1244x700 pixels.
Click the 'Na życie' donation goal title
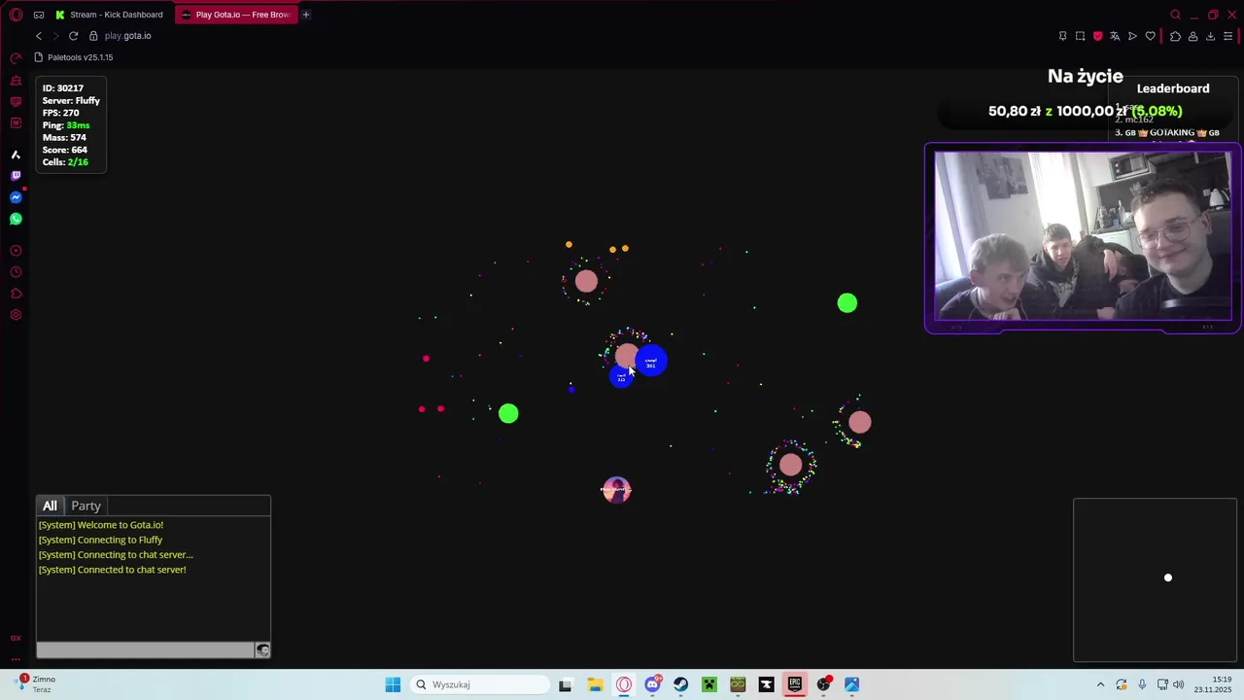1086,77
